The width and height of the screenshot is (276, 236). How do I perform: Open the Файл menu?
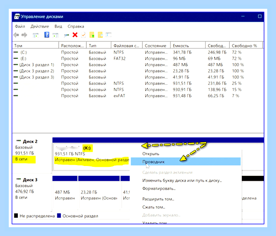20,26
